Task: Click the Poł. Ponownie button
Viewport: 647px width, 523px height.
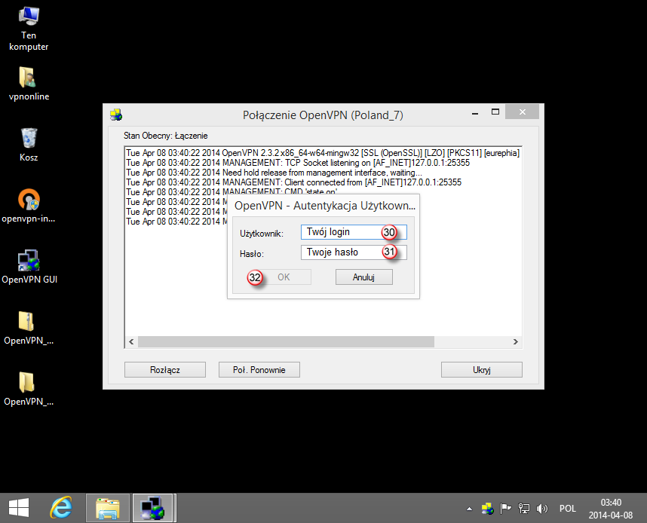Action: pyautogui.click(x=259, y=369)
